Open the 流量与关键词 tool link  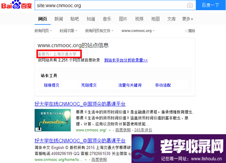(x=130, y=85)
